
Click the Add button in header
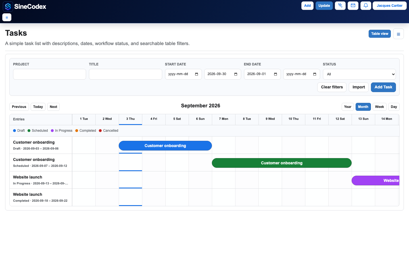[307, 6]
